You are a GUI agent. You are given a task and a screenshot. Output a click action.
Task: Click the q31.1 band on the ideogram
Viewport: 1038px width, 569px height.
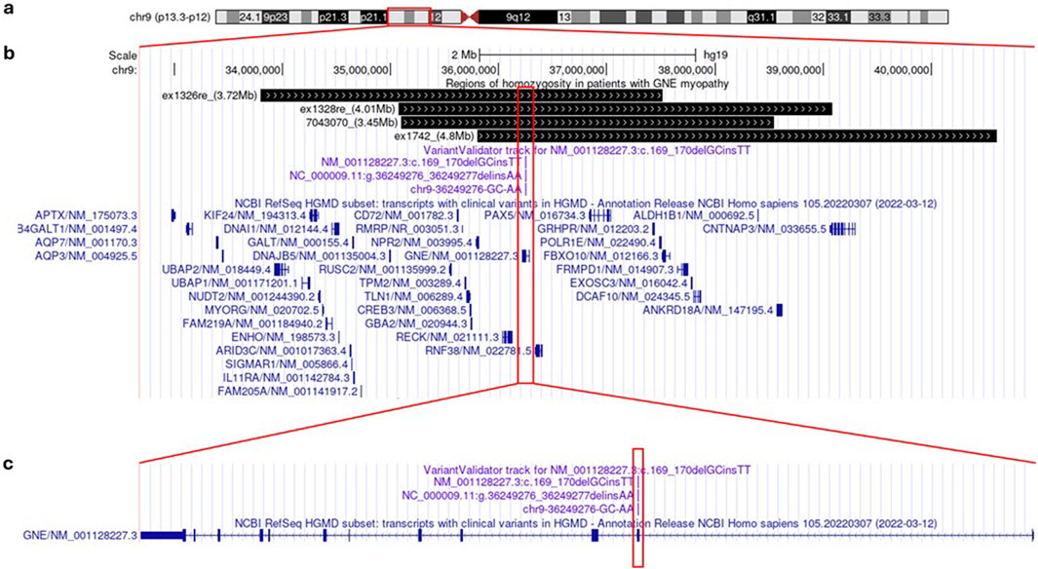point(760,18)
